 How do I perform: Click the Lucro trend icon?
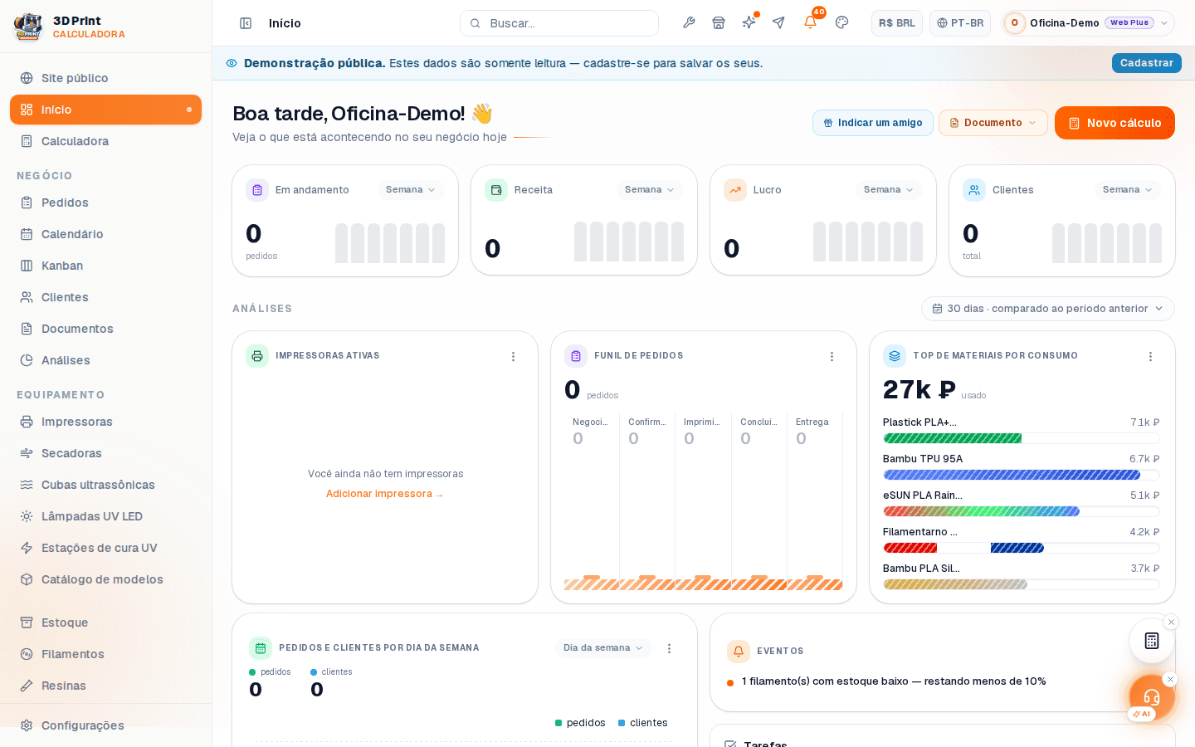tap(735, 190)
